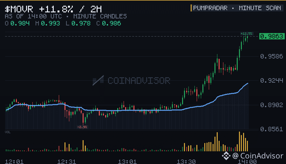Click the 0.9586 price axis label
The height and width of the screenshot is (164, 286).
click(272, 56)
